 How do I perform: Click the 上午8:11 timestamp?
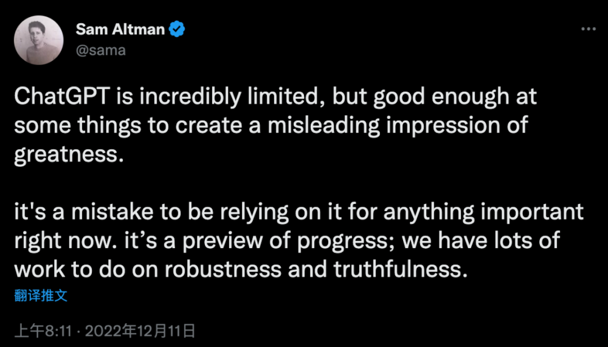click(44, 331)
